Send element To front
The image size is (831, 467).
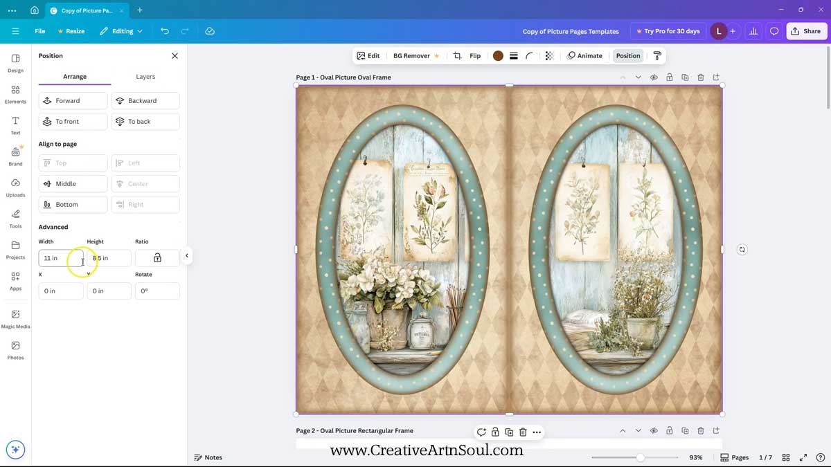[73, 122]
